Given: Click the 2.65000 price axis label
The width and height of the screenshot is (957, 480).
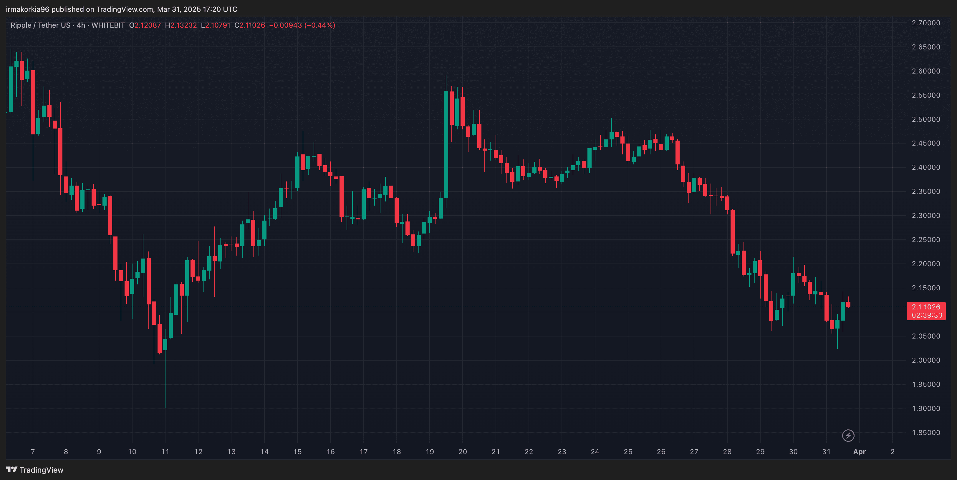Looking at the screenshot, I should pos(926,47).
